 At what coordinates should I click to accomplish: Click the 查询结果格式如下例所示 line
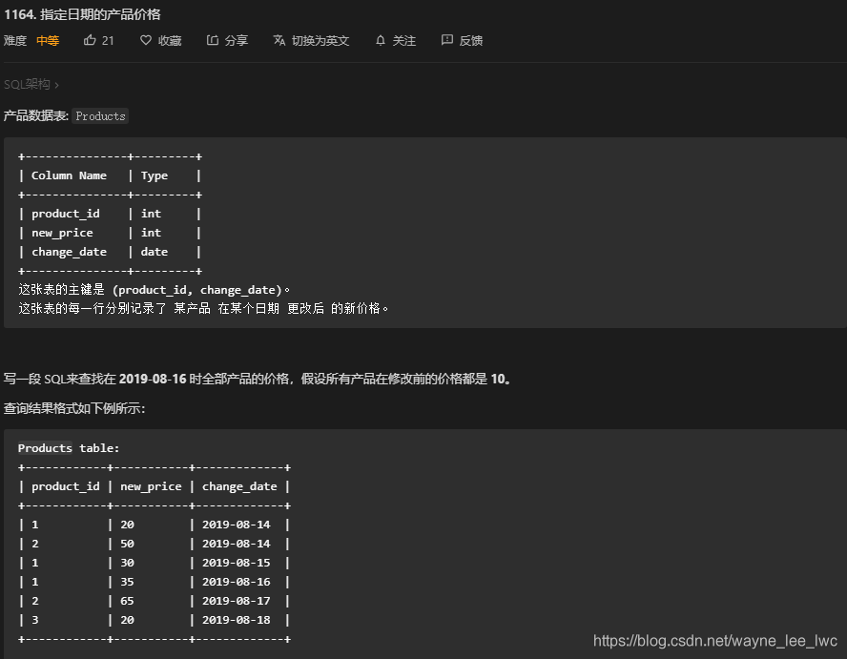[x=74, y=408]
